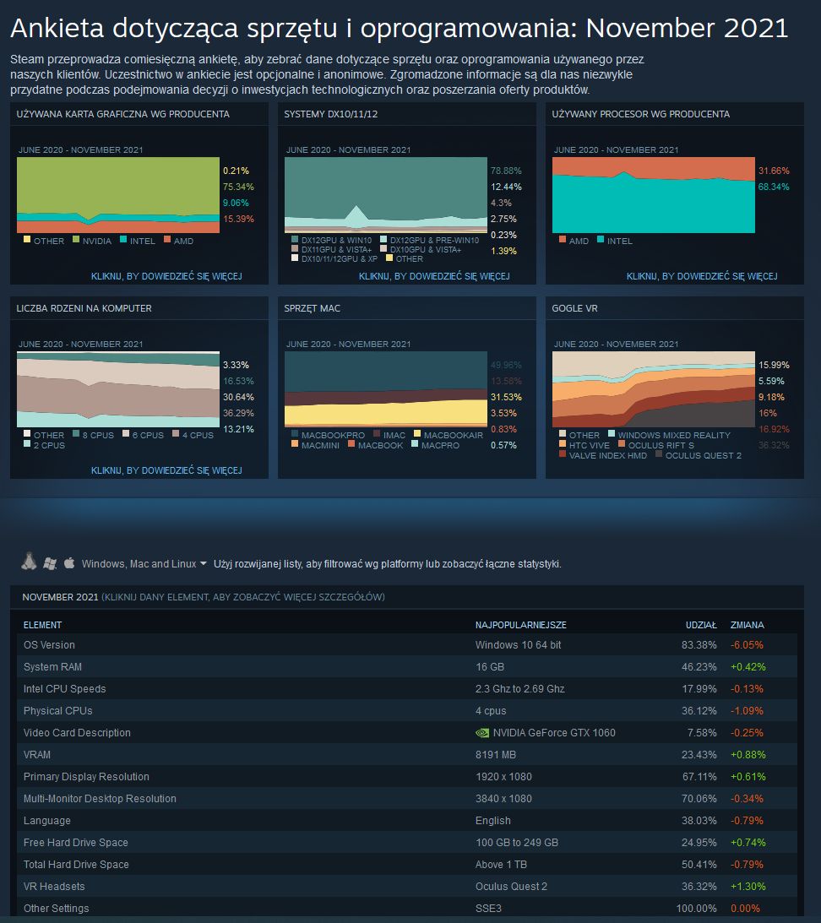Click the DX10/11/12 'Kliknij, by dowiedzieć się więcej' link
Image resolution: width=821 pixels, height=923 pixels.
point(434,276)
